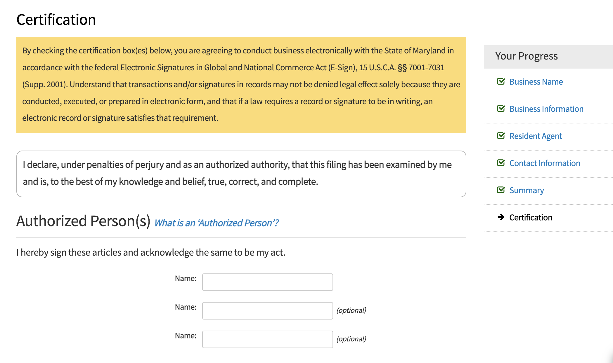Navigate to Contact Information step
Screen dimensions: 613x363
pos(545,163)
